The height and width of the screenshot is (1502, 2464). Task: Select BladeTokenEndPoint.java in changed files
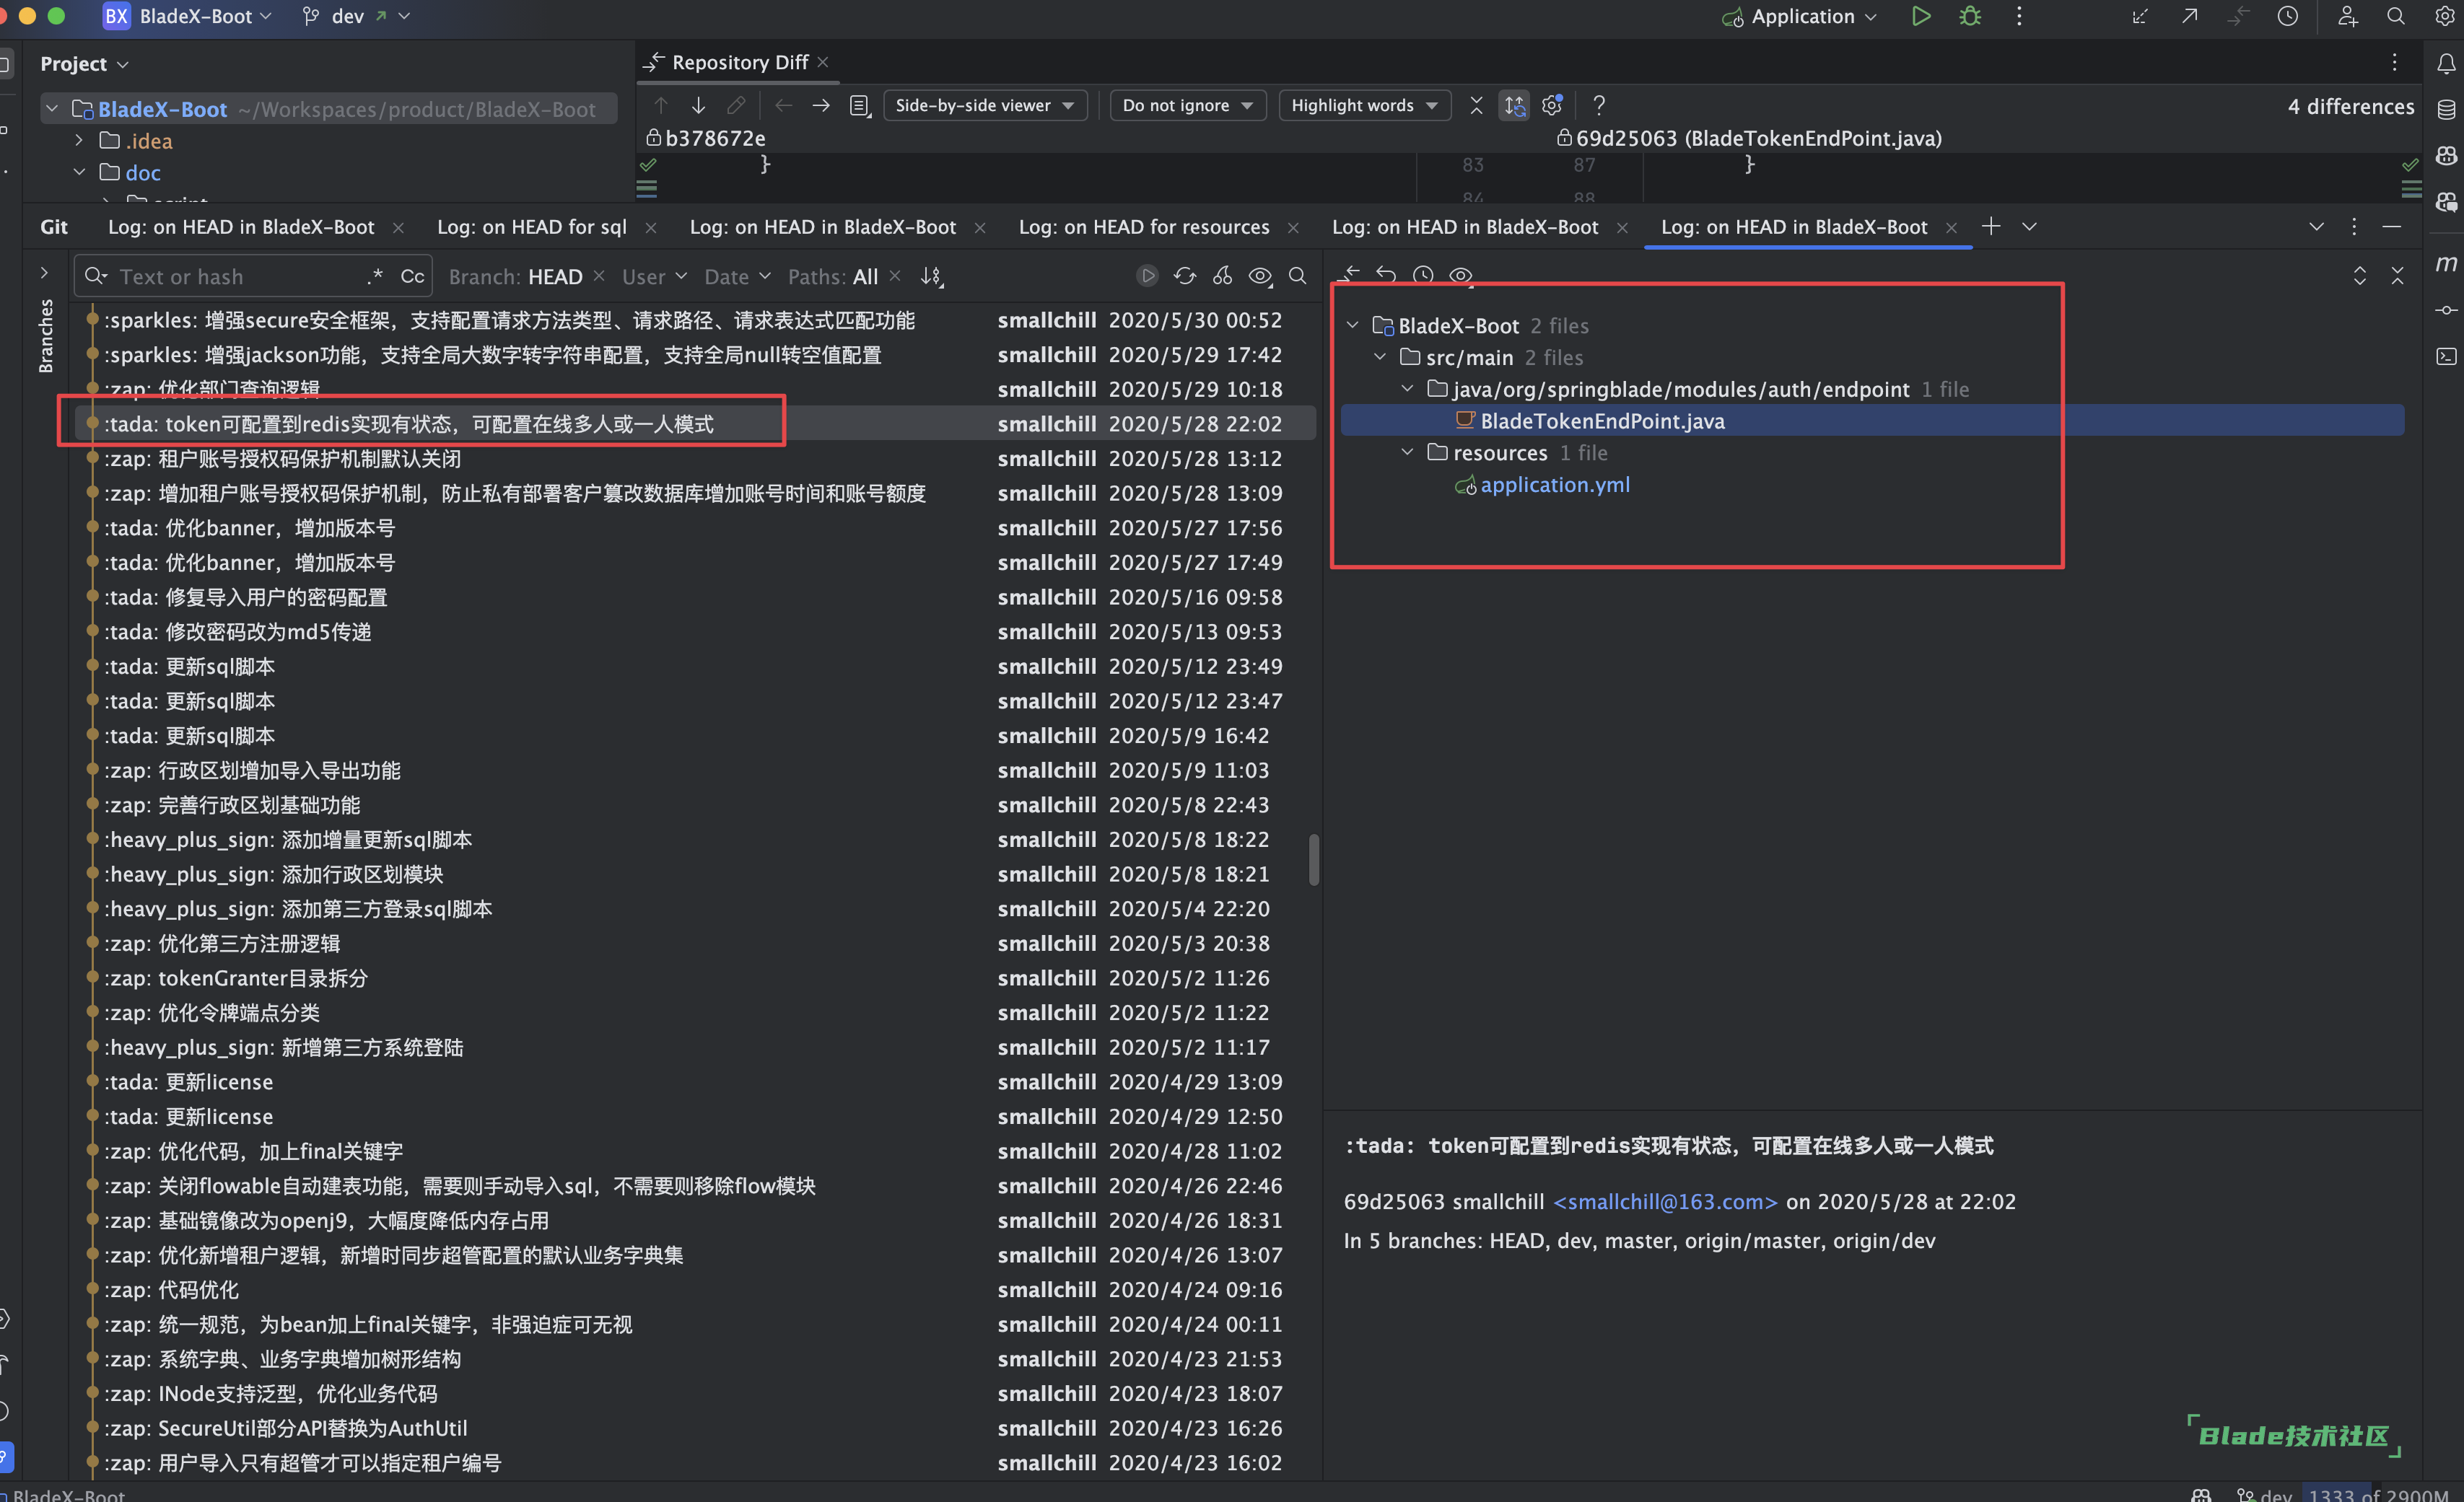(1602, 421)
